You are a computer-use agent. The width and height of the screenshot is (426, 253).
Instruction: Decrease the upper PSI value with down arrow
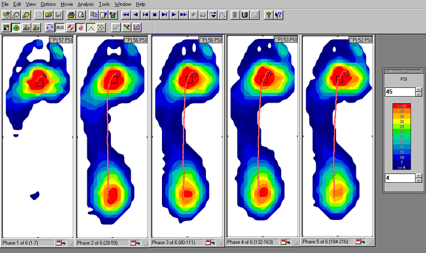tap(418, 94)
